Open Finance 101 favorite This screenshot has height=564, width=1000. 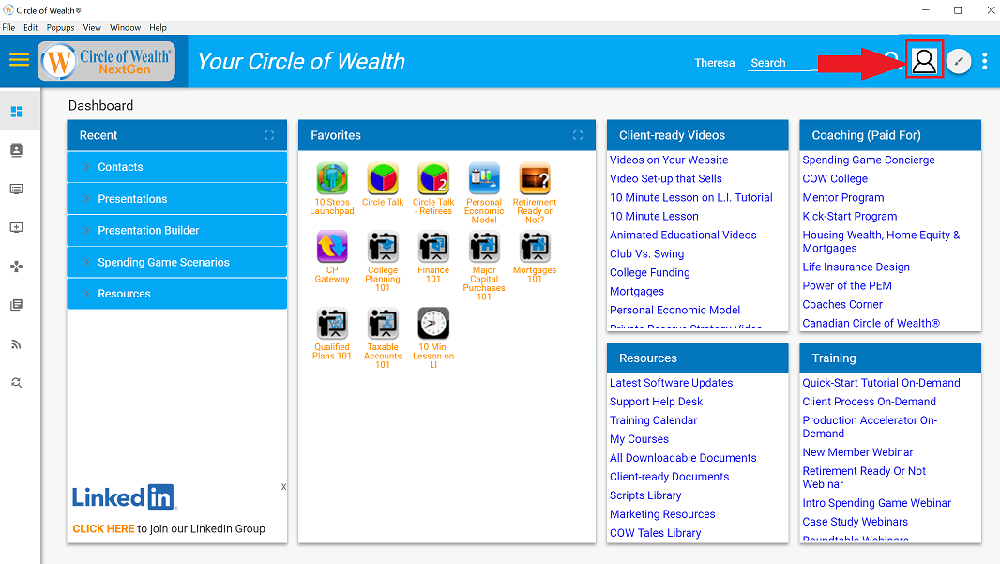click(x=433, y=257)
